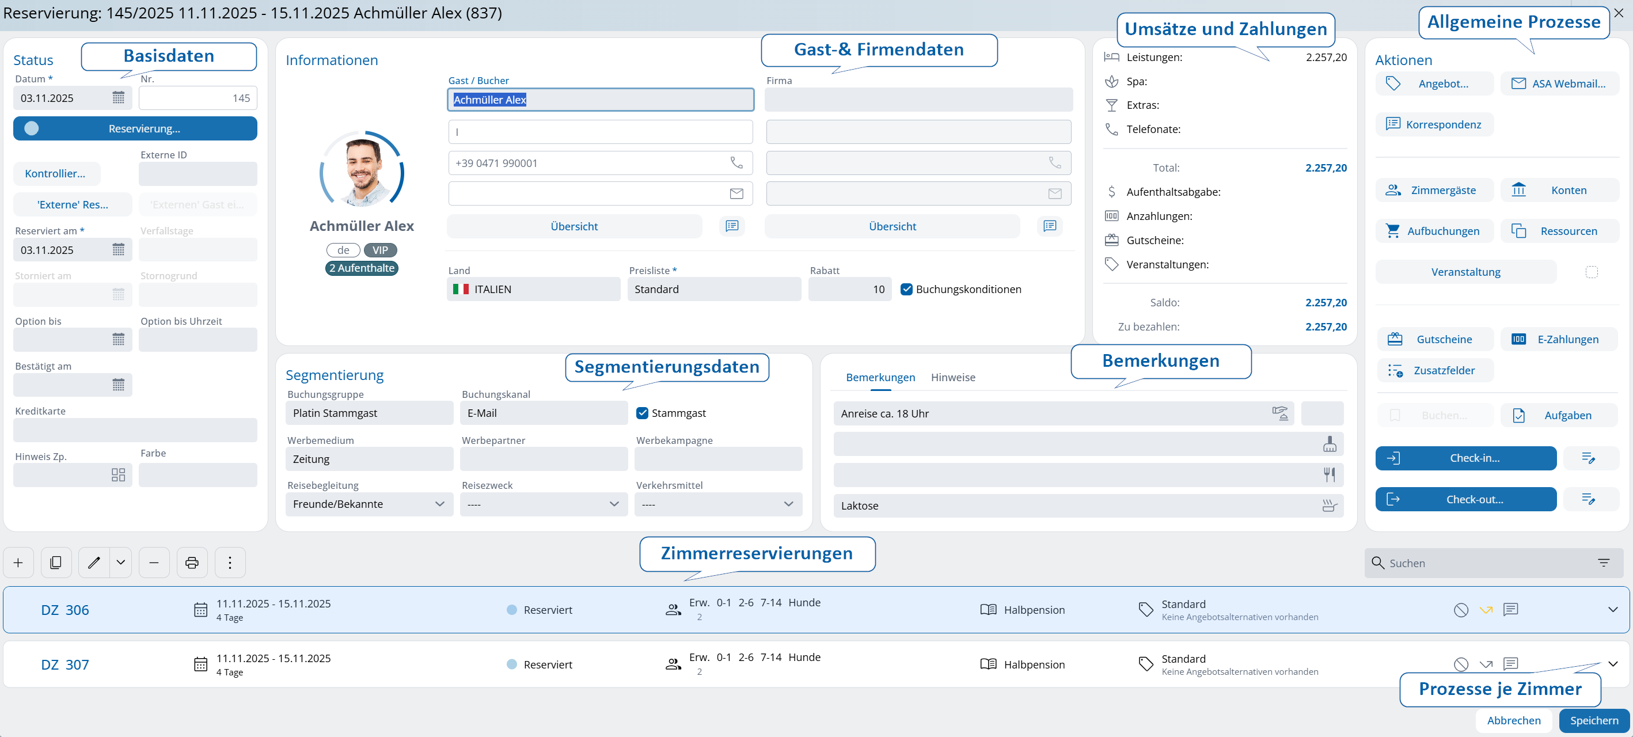Click the Speichern button
Image resolution: width=1633 pixels, height=737 pixels.
point(1594,720)
